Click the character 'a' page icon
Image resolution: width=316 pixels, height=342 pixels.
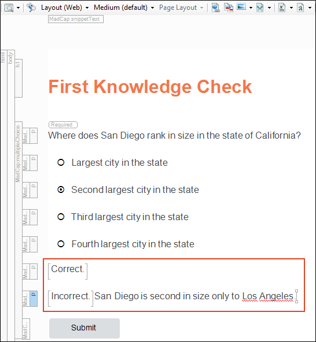(x=300, y=8)
